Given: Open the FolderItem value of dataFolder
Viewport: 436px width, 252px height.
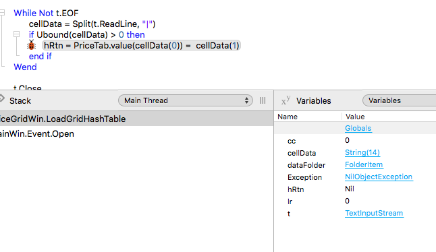Looking at the screenshot, I should 364,165.
